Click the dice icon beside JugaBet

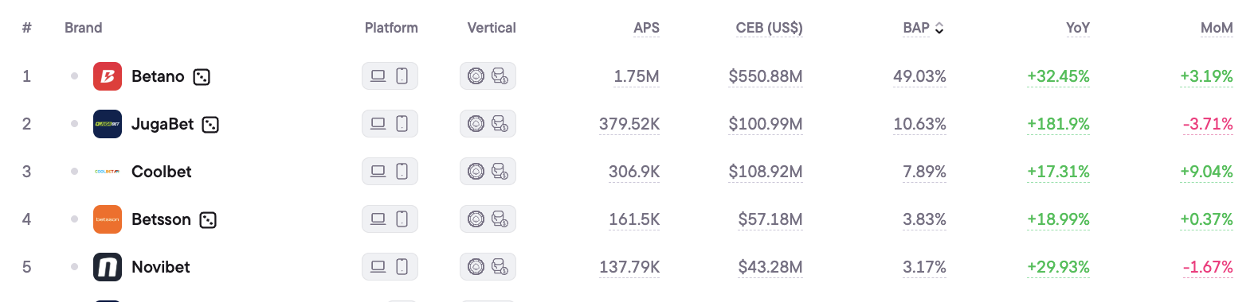coord(210,125)
